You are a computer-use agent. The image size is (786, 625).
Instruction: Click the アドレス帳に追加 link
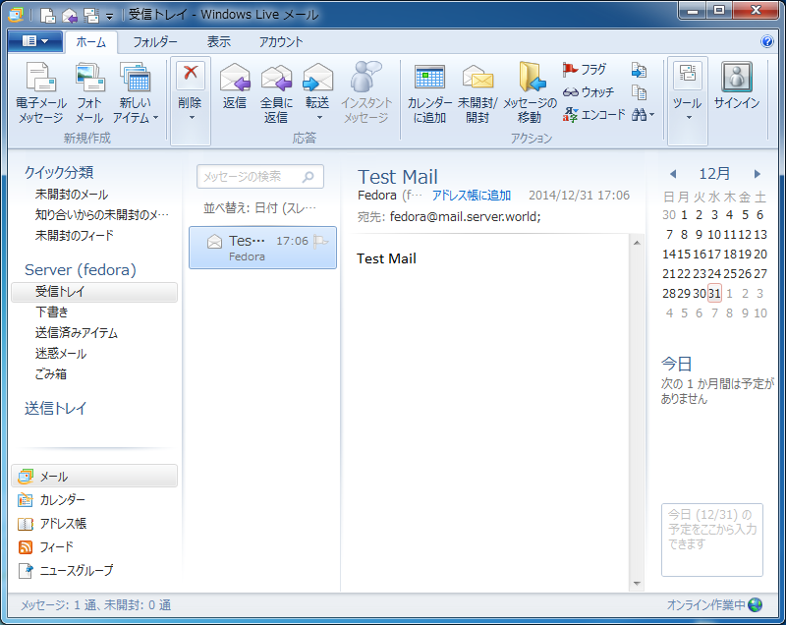click(x=472, y=196)
